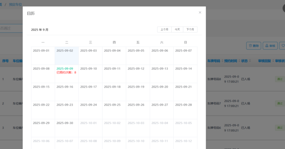Click the 审核 button behind the dialog
Viewport: 285px width, 149px height.
coord(270,46)
